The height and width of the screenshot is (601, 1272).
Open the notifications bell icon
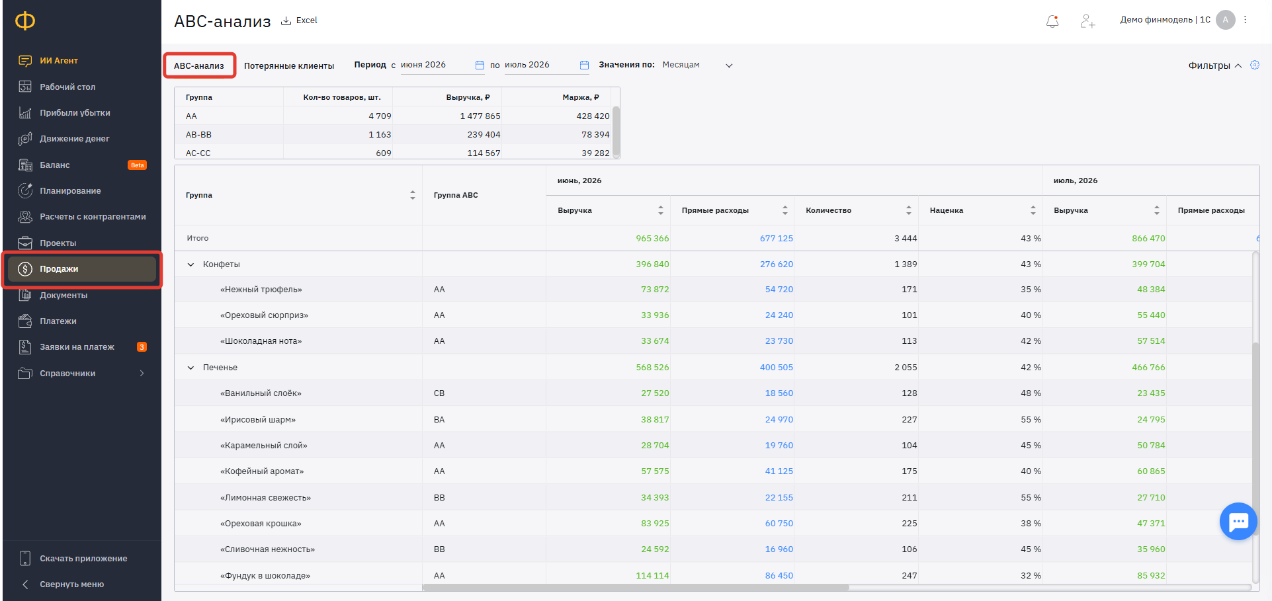pyautogui.click(x=1052, y=21)
